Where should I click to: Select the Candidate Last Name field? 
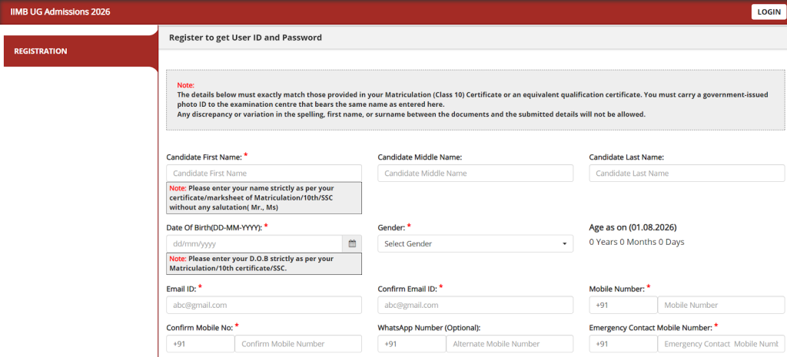(686, 174)
